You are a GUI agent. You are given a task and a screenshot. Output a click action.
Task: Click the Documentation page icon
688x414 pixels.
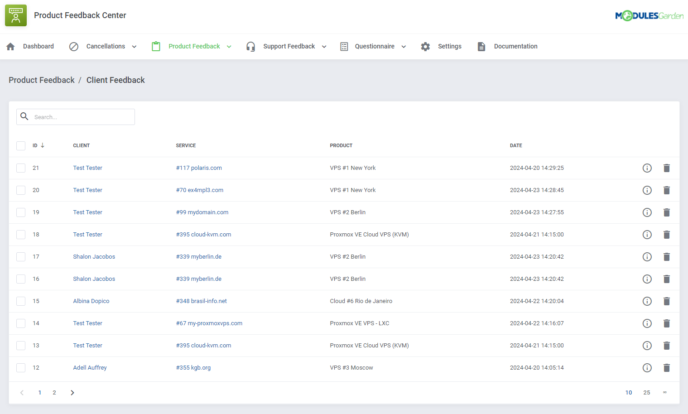(x=481, y=46)
